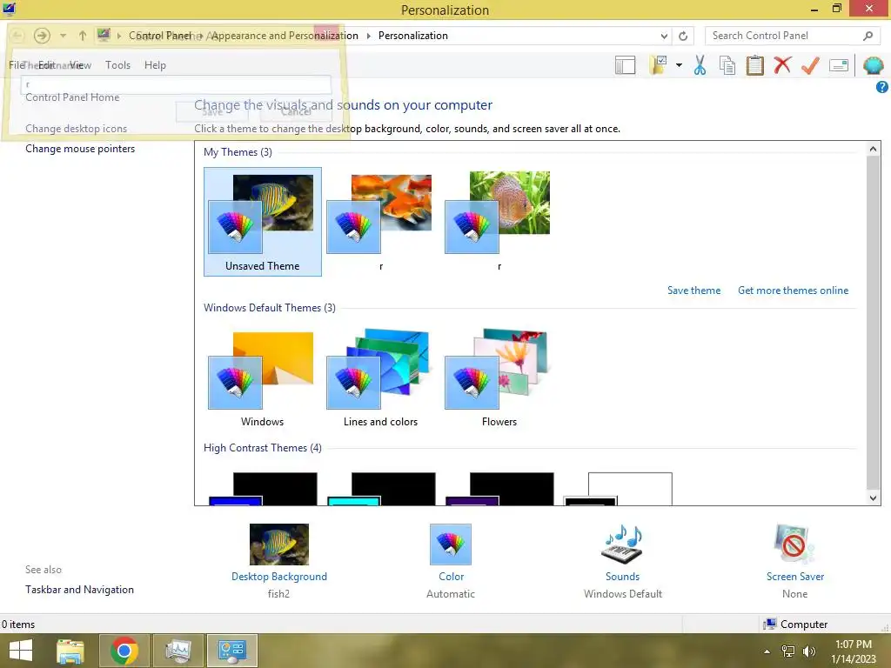Click the theme list scroll up arrow
This screenshot has height=668, width=891.
click(x=874, y=149)
